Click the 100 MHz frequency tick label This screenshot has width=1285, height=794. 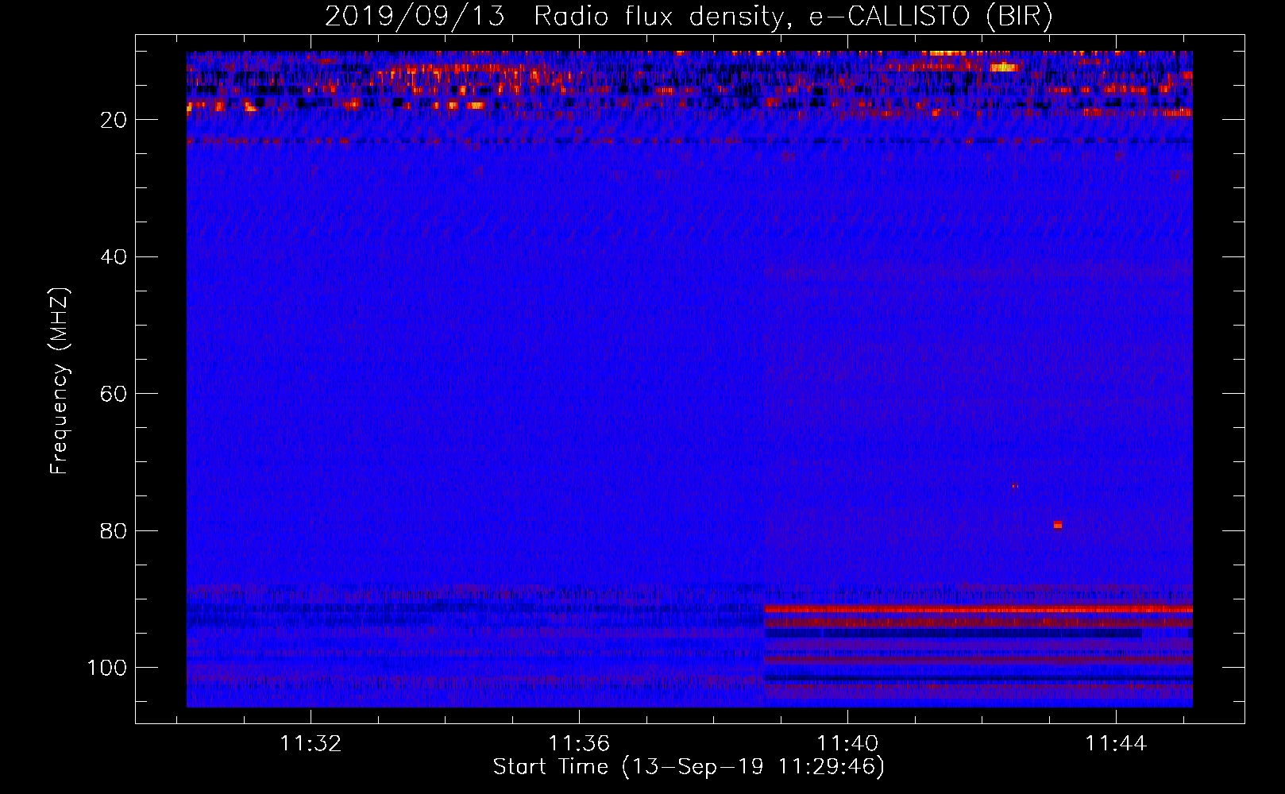point(107,668)
